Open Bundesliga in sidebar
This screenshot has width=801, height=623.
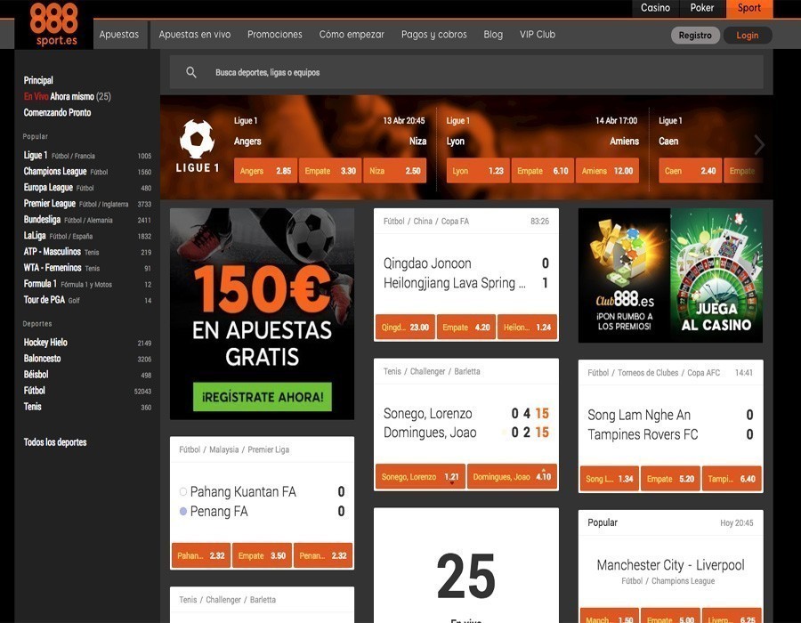[87, 220]
